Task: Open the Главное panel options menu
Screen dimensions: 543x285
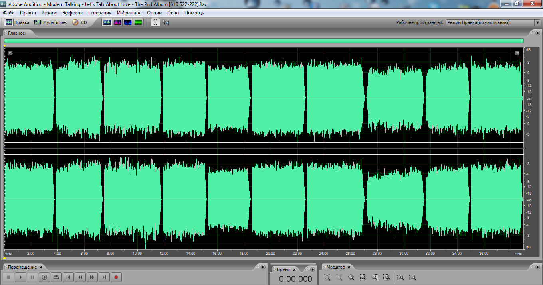Action: (x=537, y=33)
